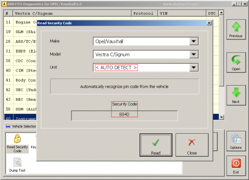The width and height of the screenshot is (249, 180).
Task: Click the green Previous arrow icon
Action: 236,27
